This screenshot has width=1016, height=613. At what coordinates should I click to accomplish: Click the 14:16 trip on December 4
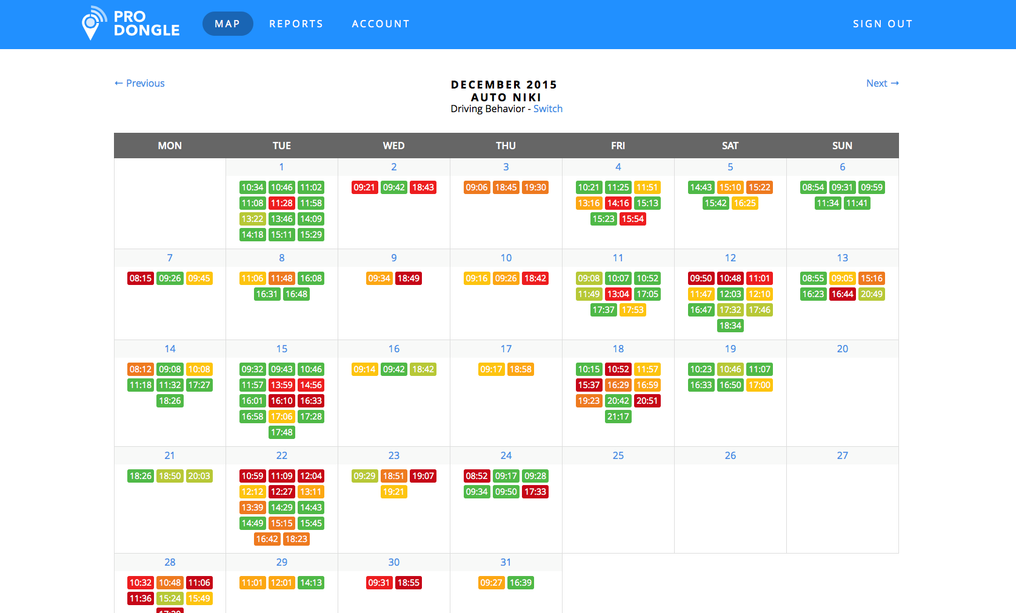click(x=618, y=203)
